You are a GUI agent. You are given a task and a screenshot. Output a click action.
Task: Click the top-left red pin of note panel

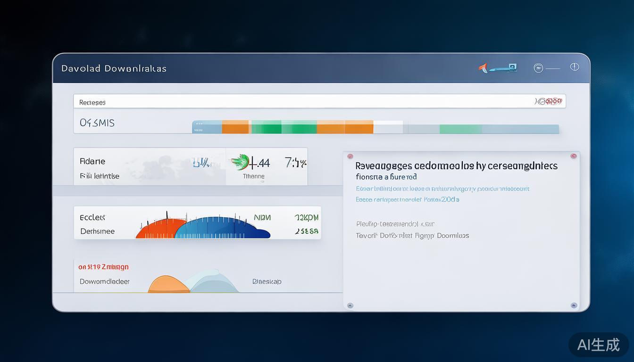[x=350, y=156]
